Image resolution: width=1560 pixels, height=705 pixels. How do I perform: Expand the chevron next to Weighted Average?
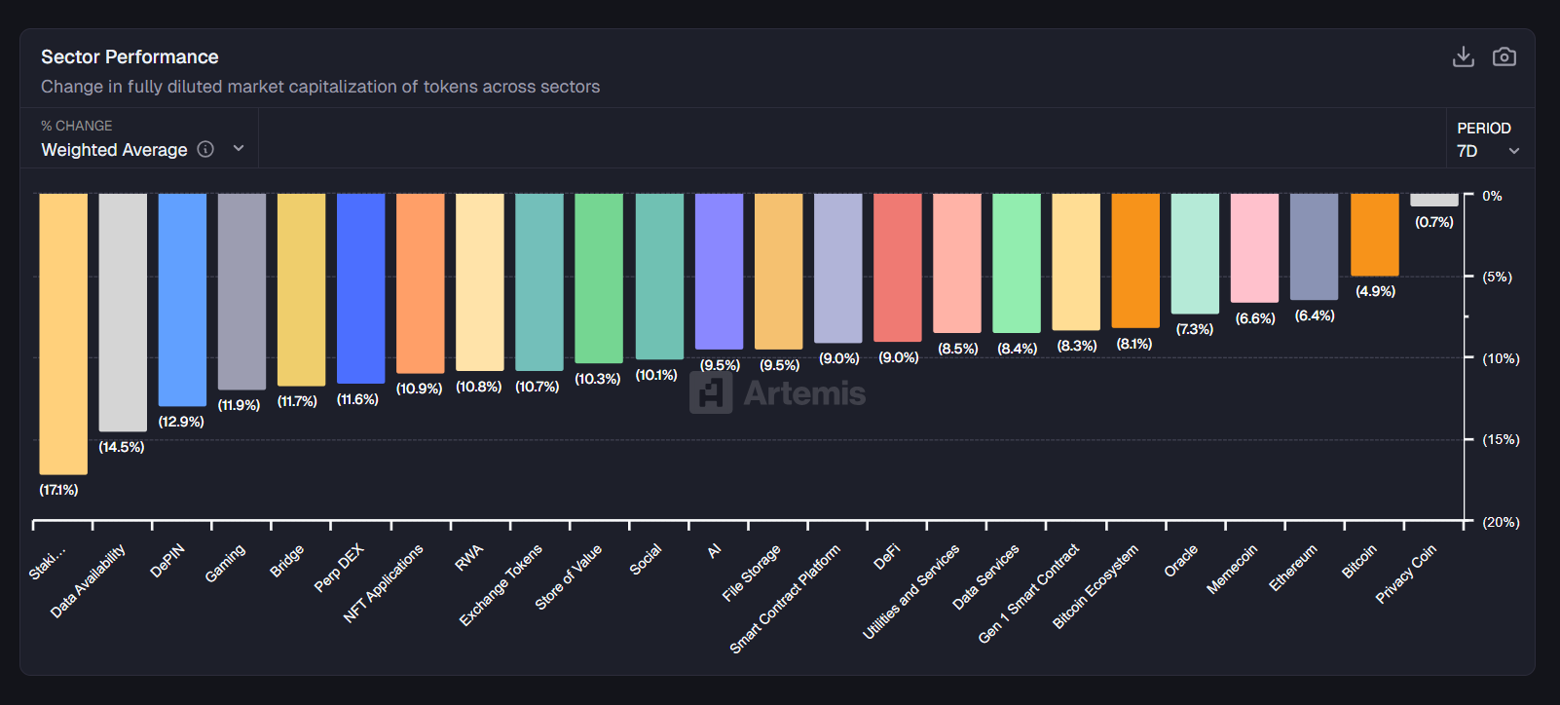pos(239,149)
